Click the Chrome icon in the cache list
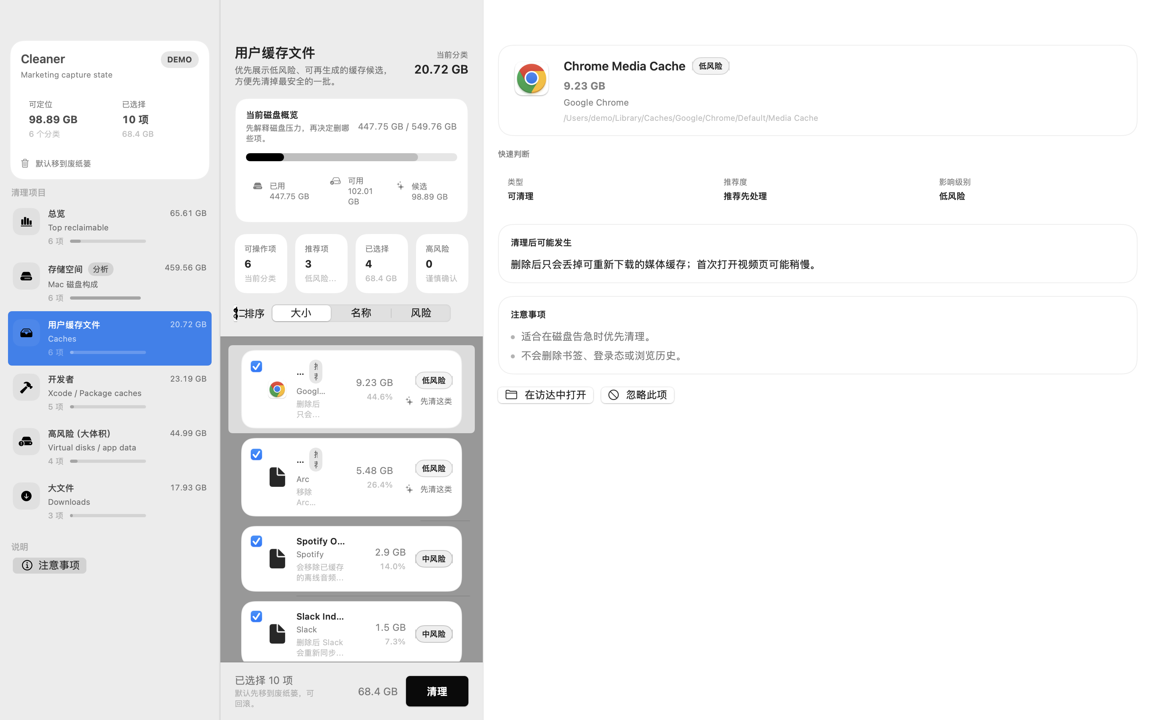Viewport: 1152px width, 720px height. point(276,390)
